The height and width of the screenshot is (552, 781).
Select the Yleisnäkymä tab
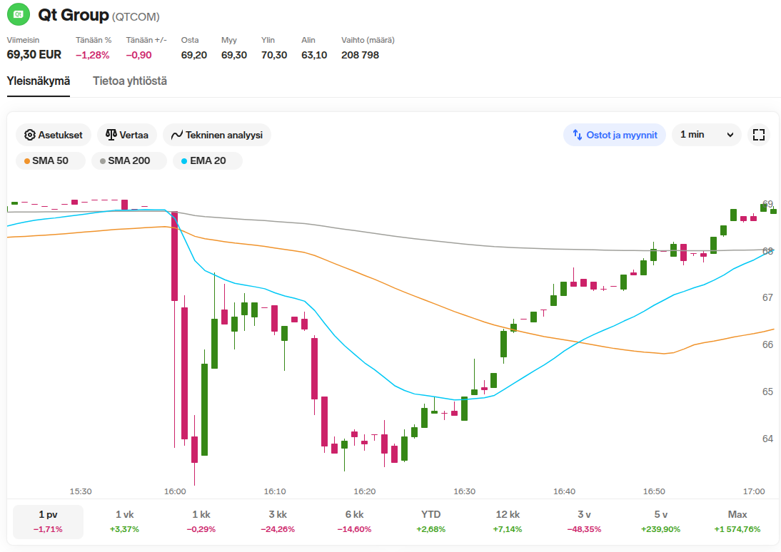click(39, 81)
